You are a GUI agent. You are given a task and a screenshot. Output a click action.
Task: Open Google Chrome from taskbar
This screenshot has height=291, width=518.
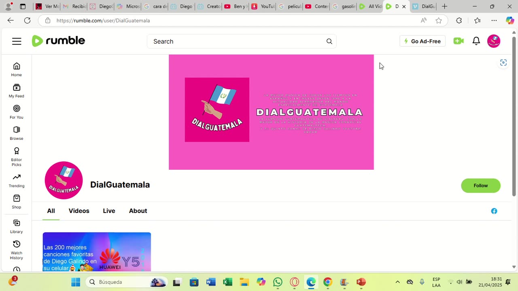tap(328, 282)
